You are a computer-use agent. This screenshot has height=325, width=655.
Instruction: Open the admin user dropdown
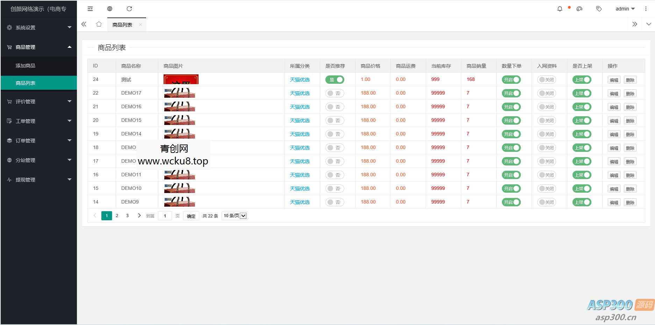point(625,9)
